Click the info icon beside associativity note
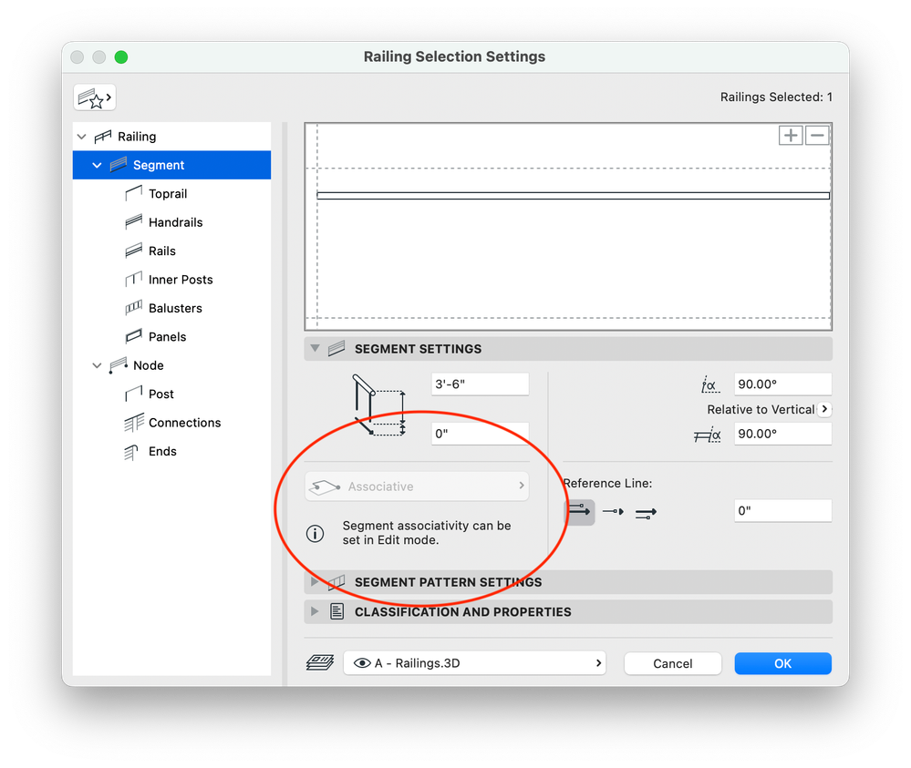This screenshot has width=911, height=768. 315,534
